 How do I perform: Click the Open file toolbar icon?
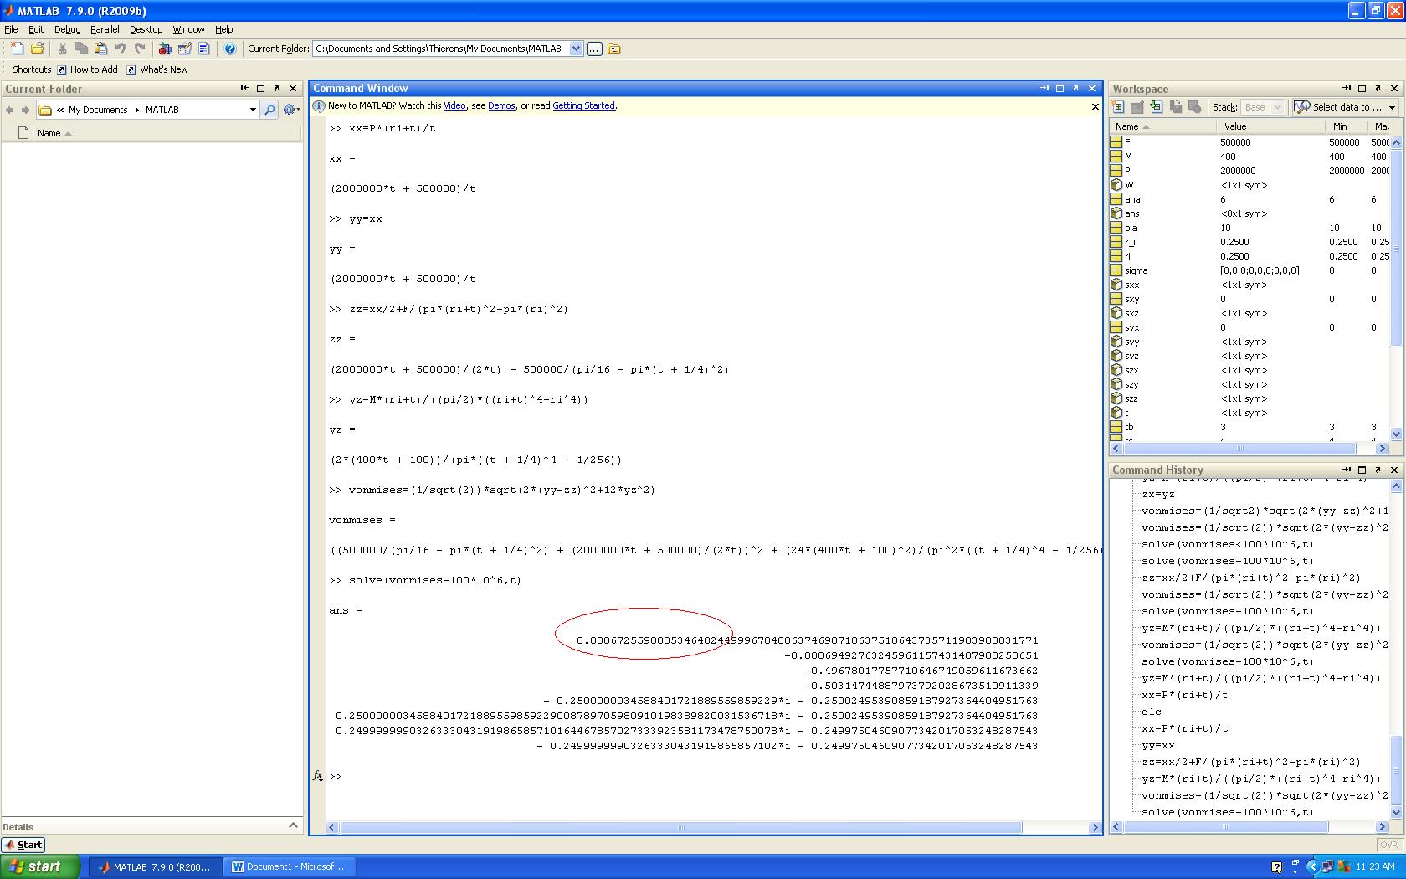pyautogui.click(x=37, y=49)
